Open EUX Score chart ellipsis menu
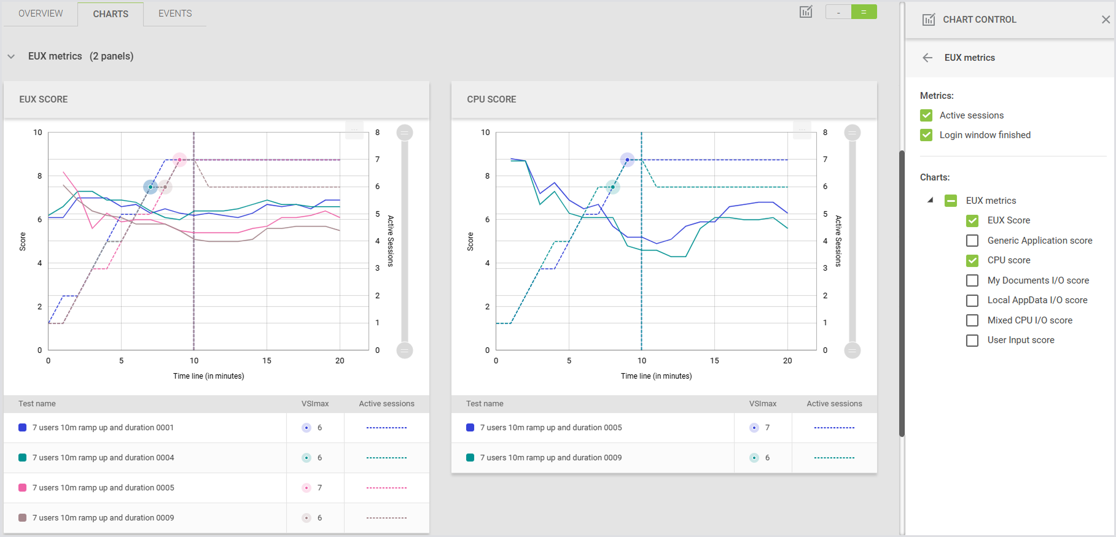Image resolution: width=1116 pixels, height=537 pixels. [354, 129]
